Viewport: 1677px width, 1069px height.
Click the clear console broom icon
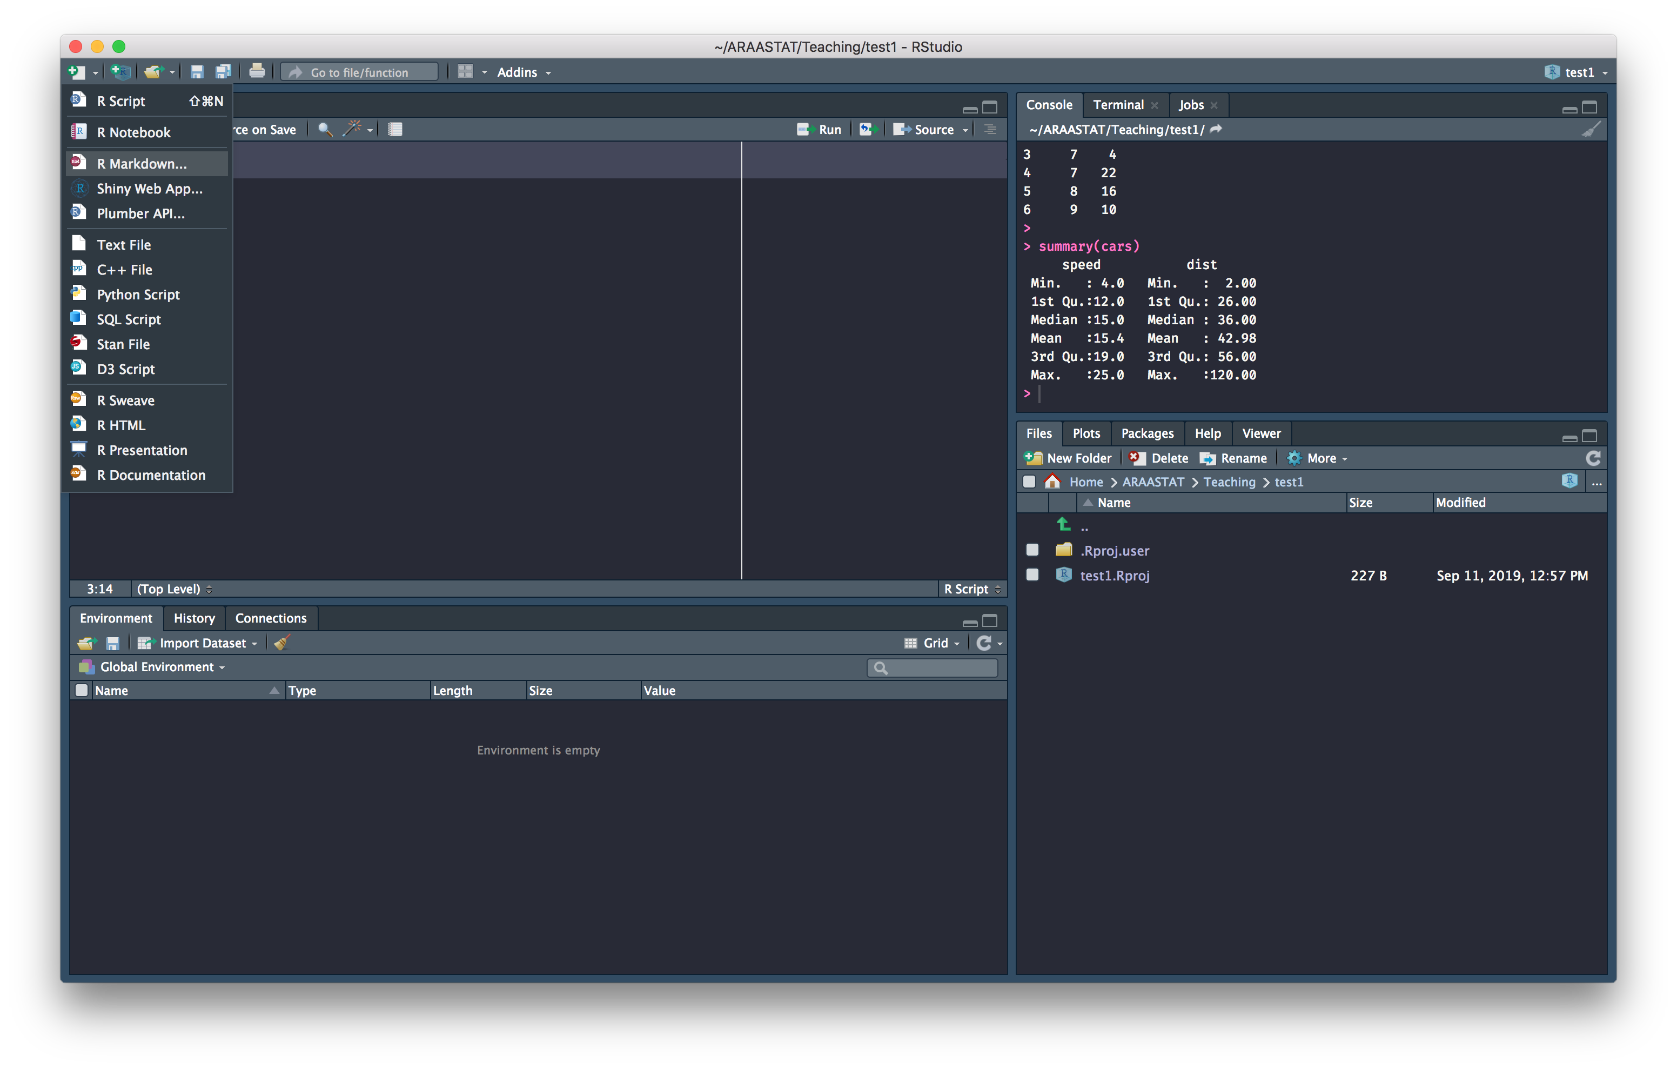click(x=1591, y=130)
